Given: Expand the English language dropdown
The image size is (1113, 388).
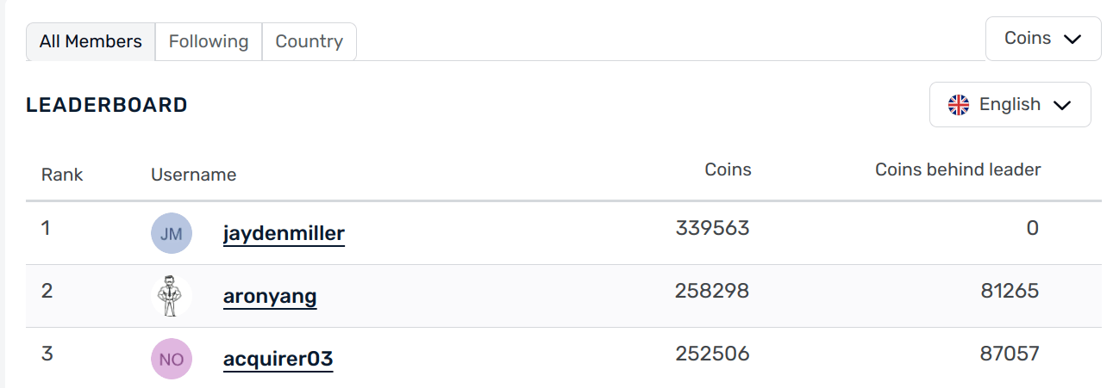Looking at the screenshot, I should coord(1010,105).
